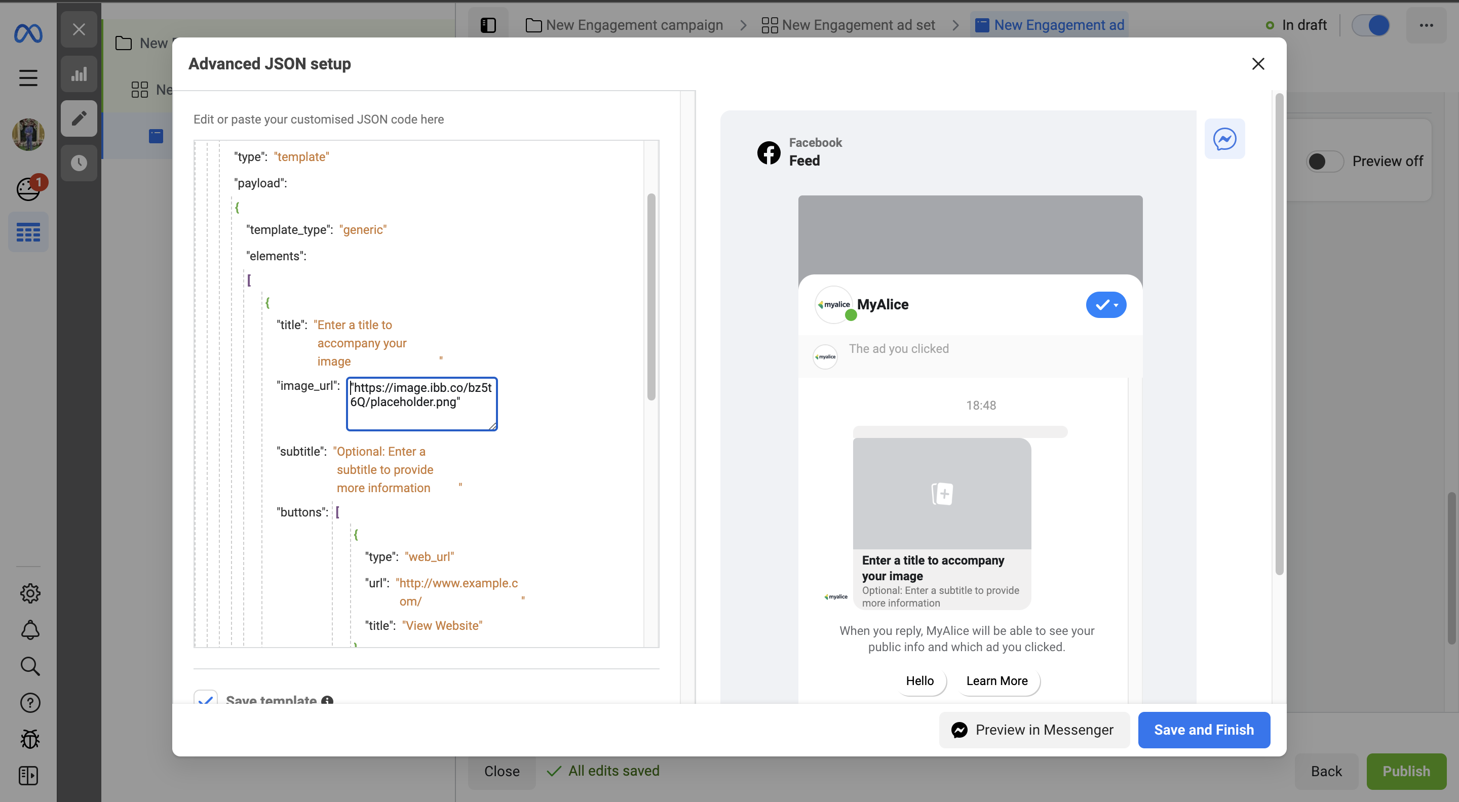The image size is (1459, 802).
Task: Open notifications bell icon
Action: point(30,630)
